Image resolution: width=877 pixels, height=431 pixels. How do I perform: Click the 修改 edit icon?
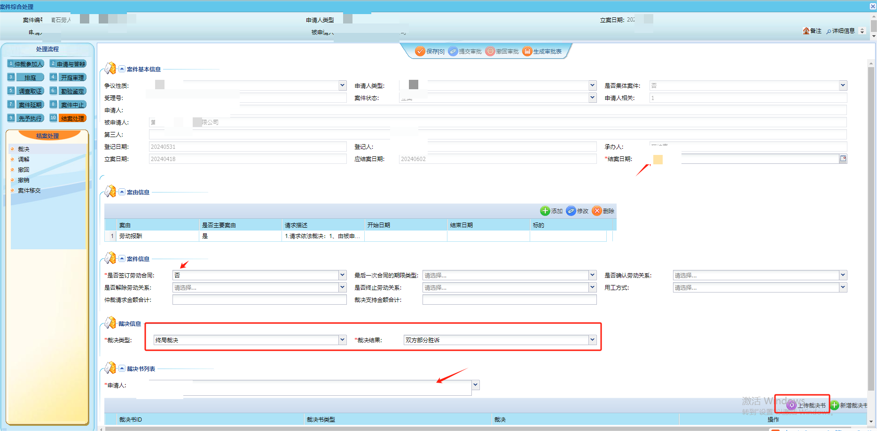pyautogui.click(x=571, y=211)
